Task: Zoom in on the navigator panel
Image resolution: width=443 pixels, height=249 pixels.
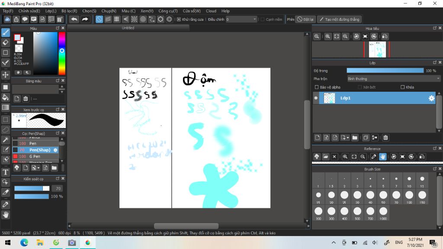Action: pos(328,36)
